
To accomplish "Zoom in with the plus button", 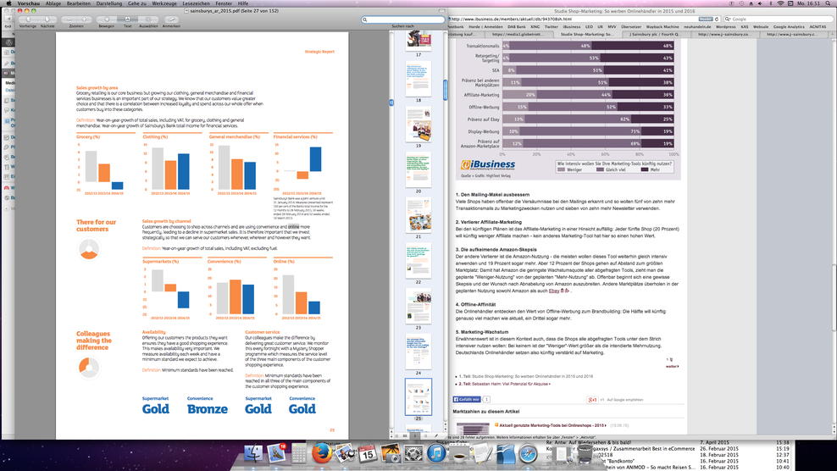I will point(85,19).
